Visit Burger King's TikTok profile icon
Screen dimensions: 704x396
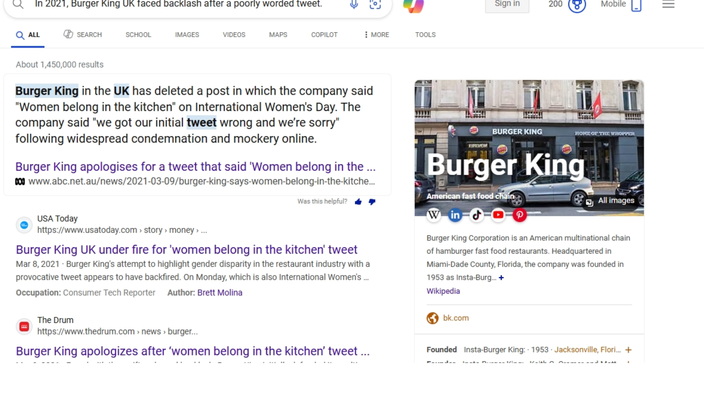(476, 215)
